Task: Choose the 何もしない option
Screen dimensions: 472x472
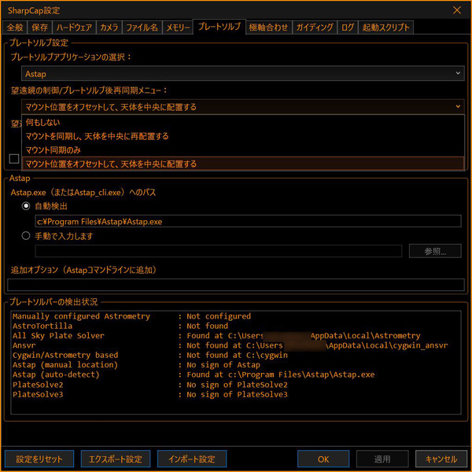Action: click(242, 122)
